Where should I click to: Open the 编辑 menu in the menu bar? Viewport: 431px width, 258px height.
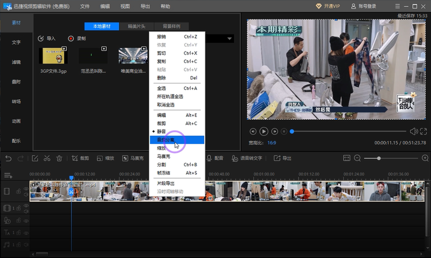(105, 6)
